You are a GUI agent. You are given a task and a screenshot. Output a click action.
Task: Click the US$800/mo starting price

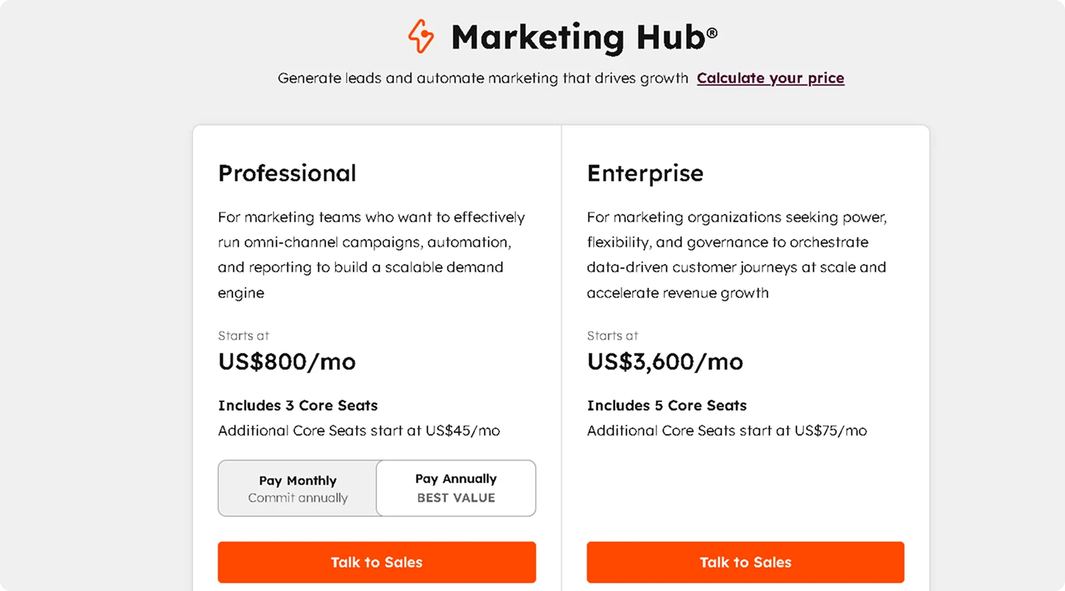pyautogui.click(x=287, y=362)
